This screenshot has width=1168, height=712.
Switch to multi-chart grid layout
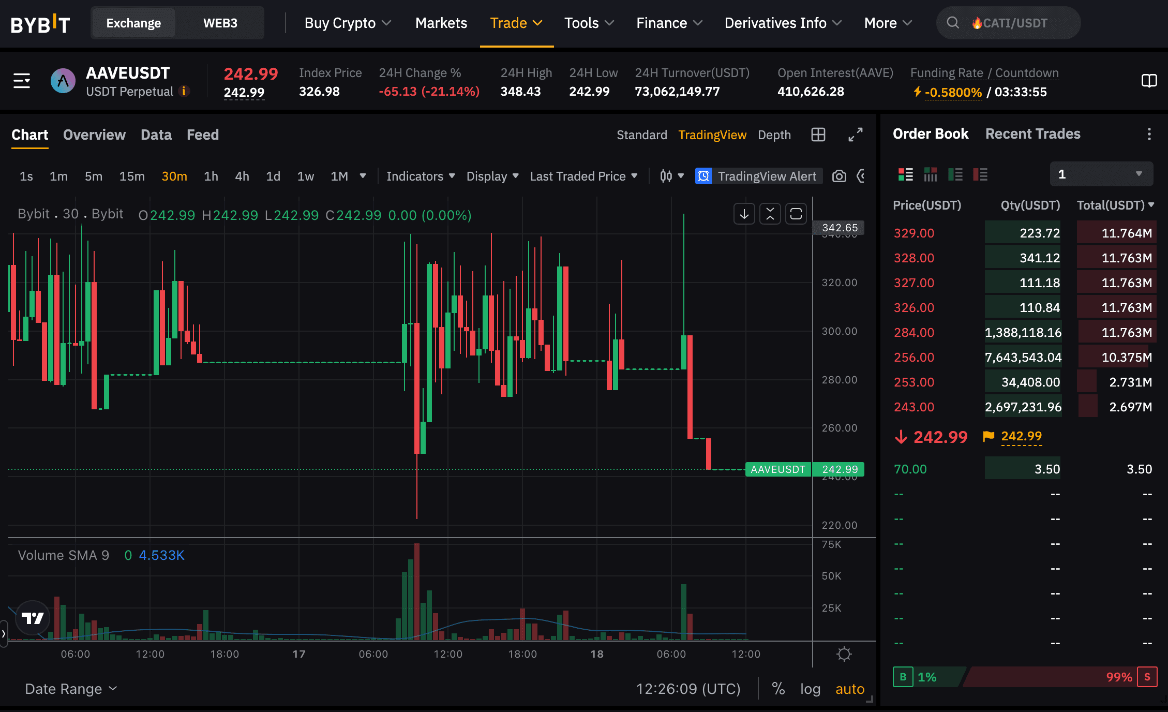818,135
